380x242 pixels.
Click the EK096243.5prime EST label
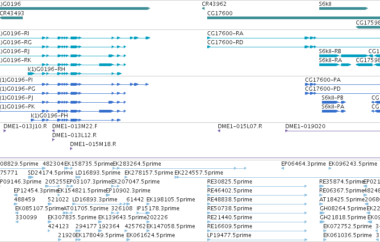click(x=353, y=164)
